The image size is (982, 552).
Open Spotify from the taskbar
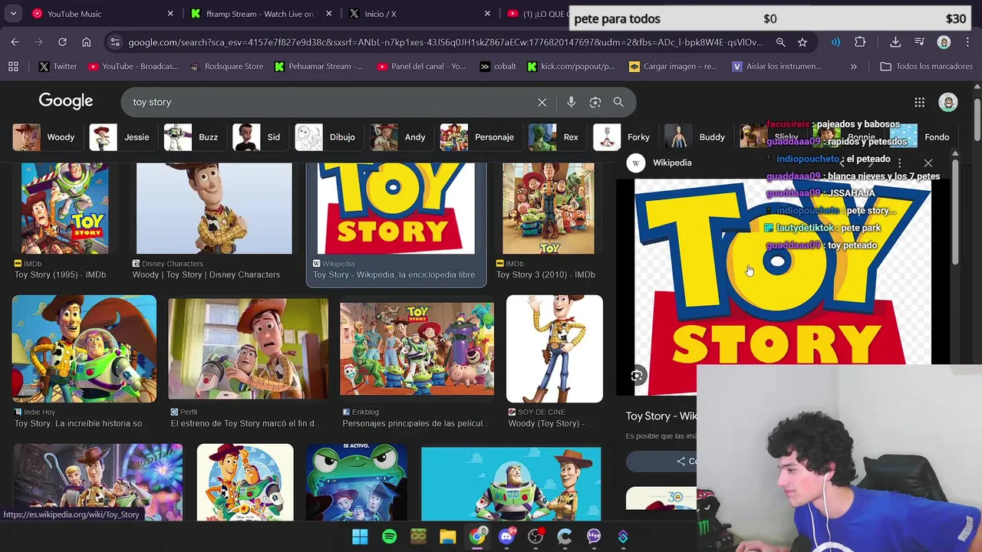(389, 537)
